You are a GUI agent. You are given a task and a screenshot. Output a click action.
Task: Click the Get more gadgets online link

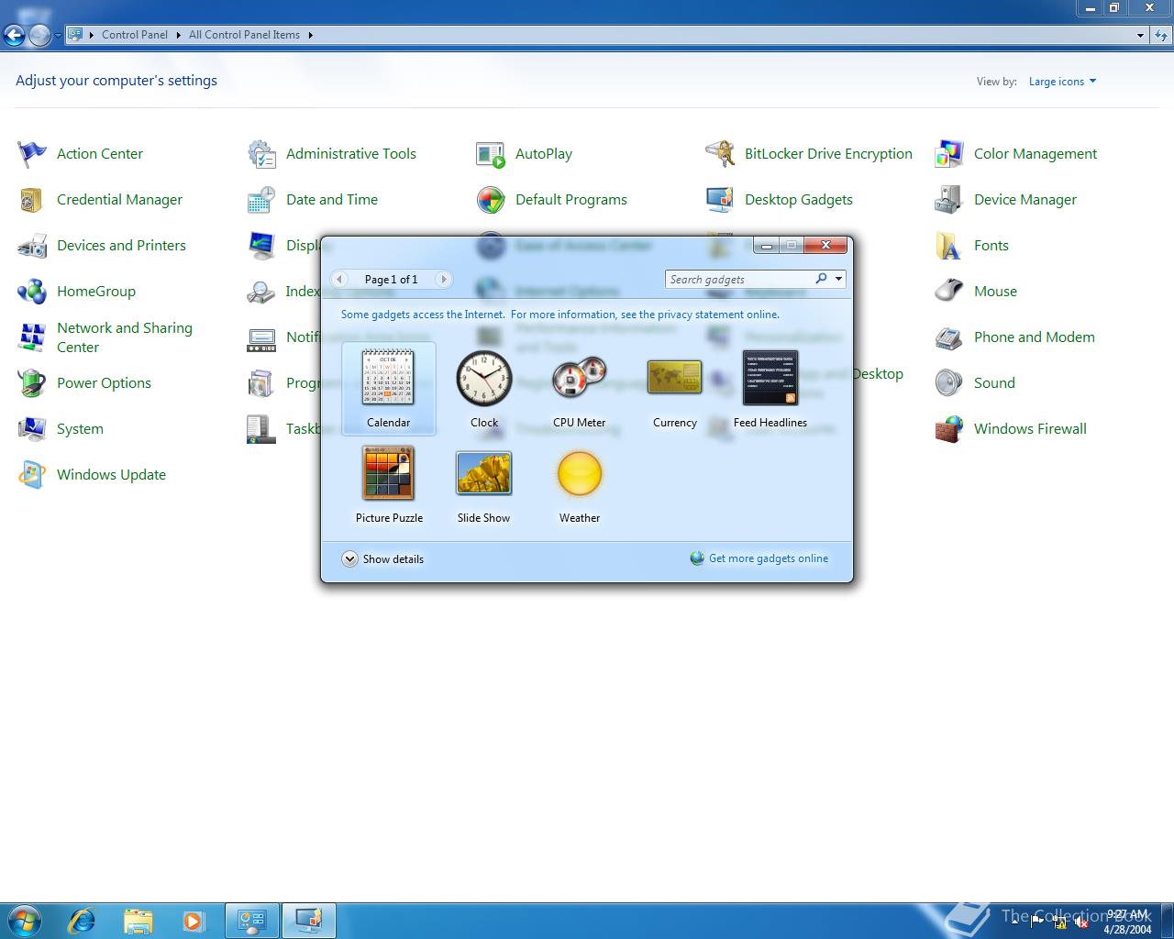pyautogui.click(x=768, y=558)
